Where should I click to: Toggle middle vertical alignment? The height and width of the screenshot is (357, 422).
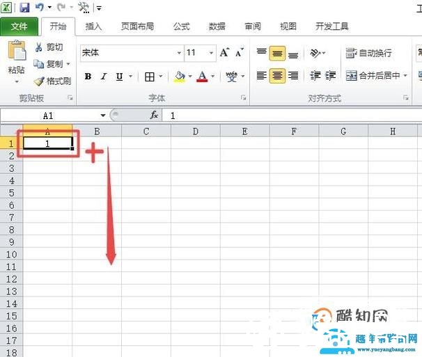point(277,53)
